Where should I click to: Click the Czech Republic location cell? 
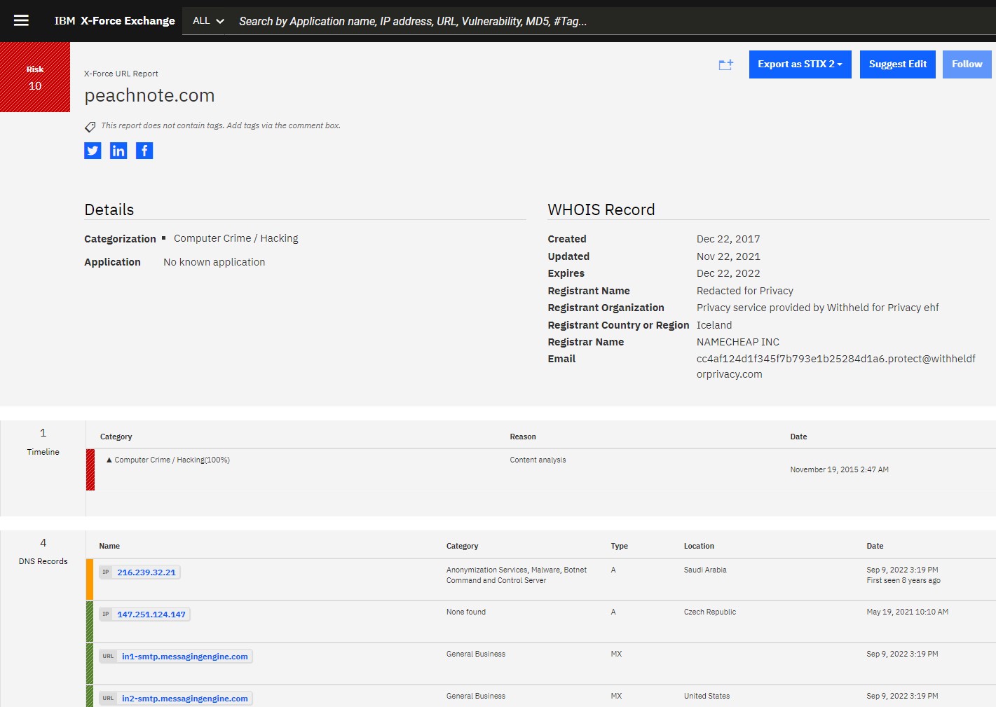[x=710, y=612]
